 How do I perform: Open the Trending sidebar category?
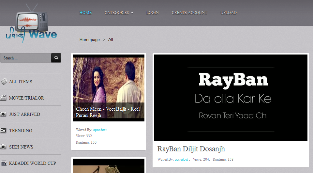[21, 131]
